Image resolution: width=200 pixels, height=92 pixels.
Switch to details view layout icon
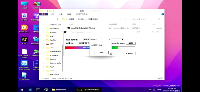coord(158,79)
